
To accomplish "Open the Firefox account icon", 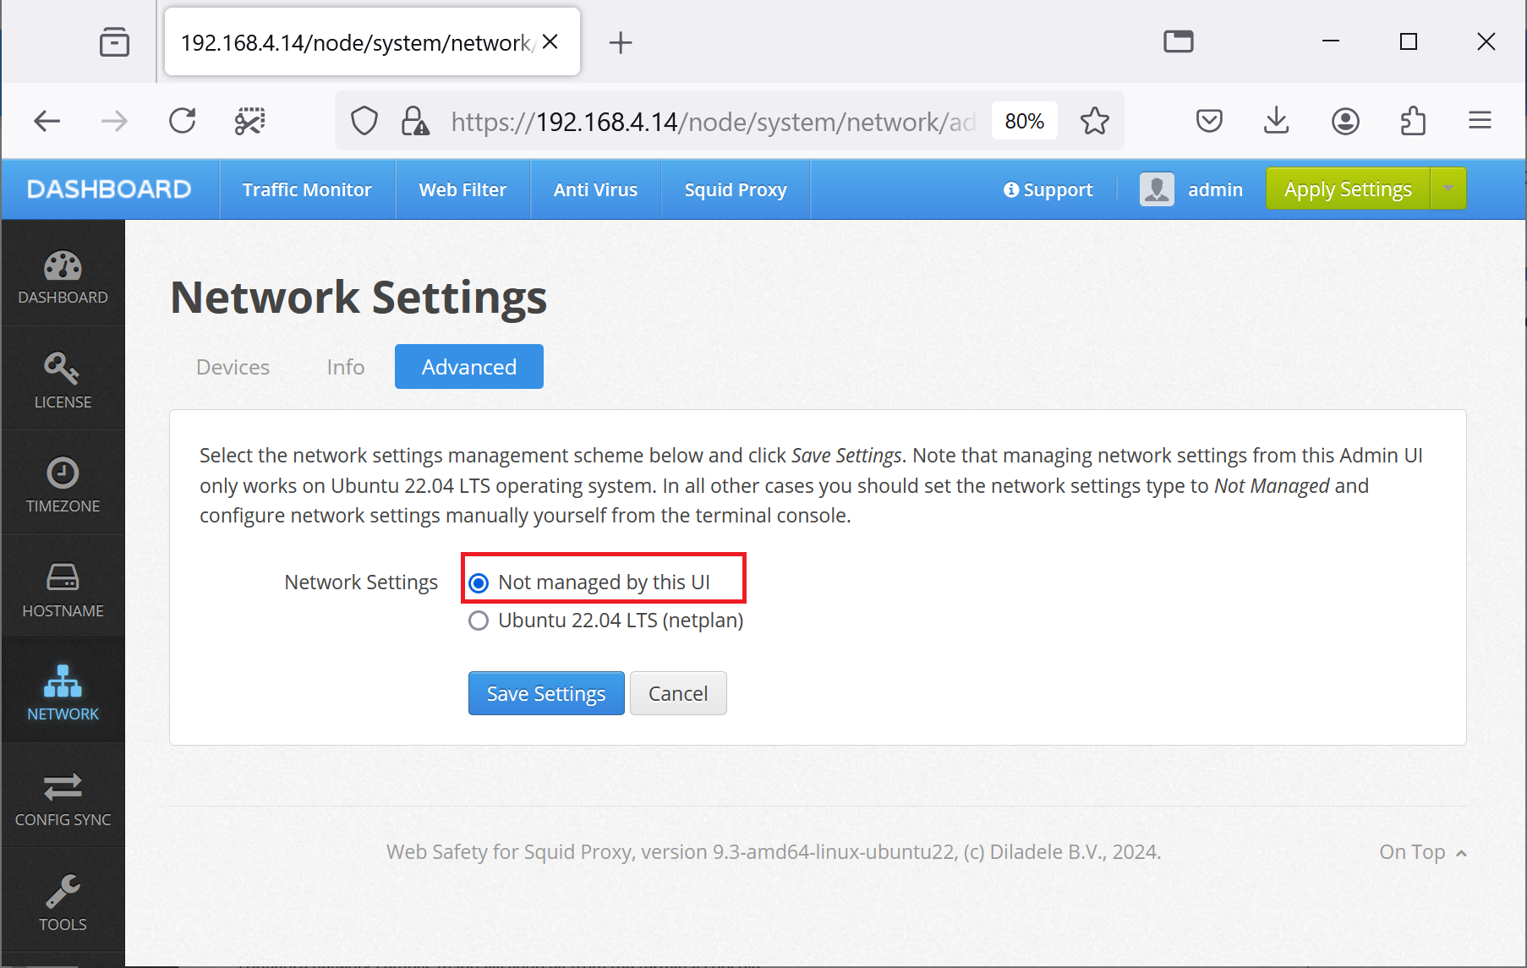I will tap(1345, 122).
